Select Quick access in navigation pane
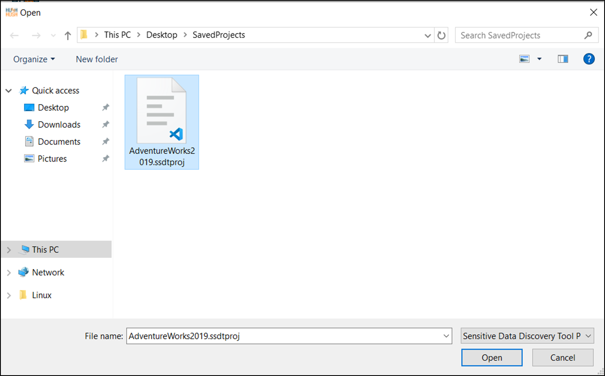This screenshot has height=376, width=605. [55, 91]
